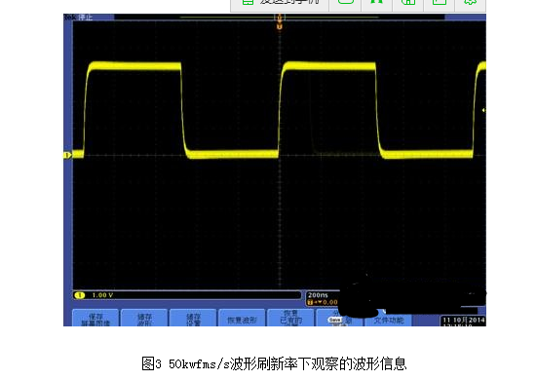Click the channel 1 ground marker on left edge
The width and height of the screenshot is (536, 380).
pos(67,155)
